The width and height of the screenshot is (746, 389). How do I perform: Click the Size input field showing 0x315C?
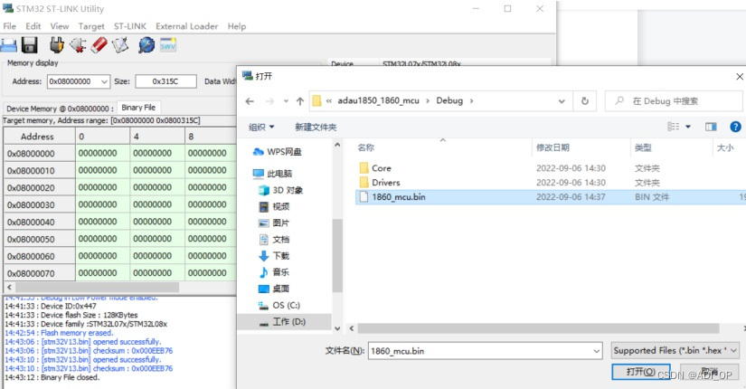[x=165, y=81]
